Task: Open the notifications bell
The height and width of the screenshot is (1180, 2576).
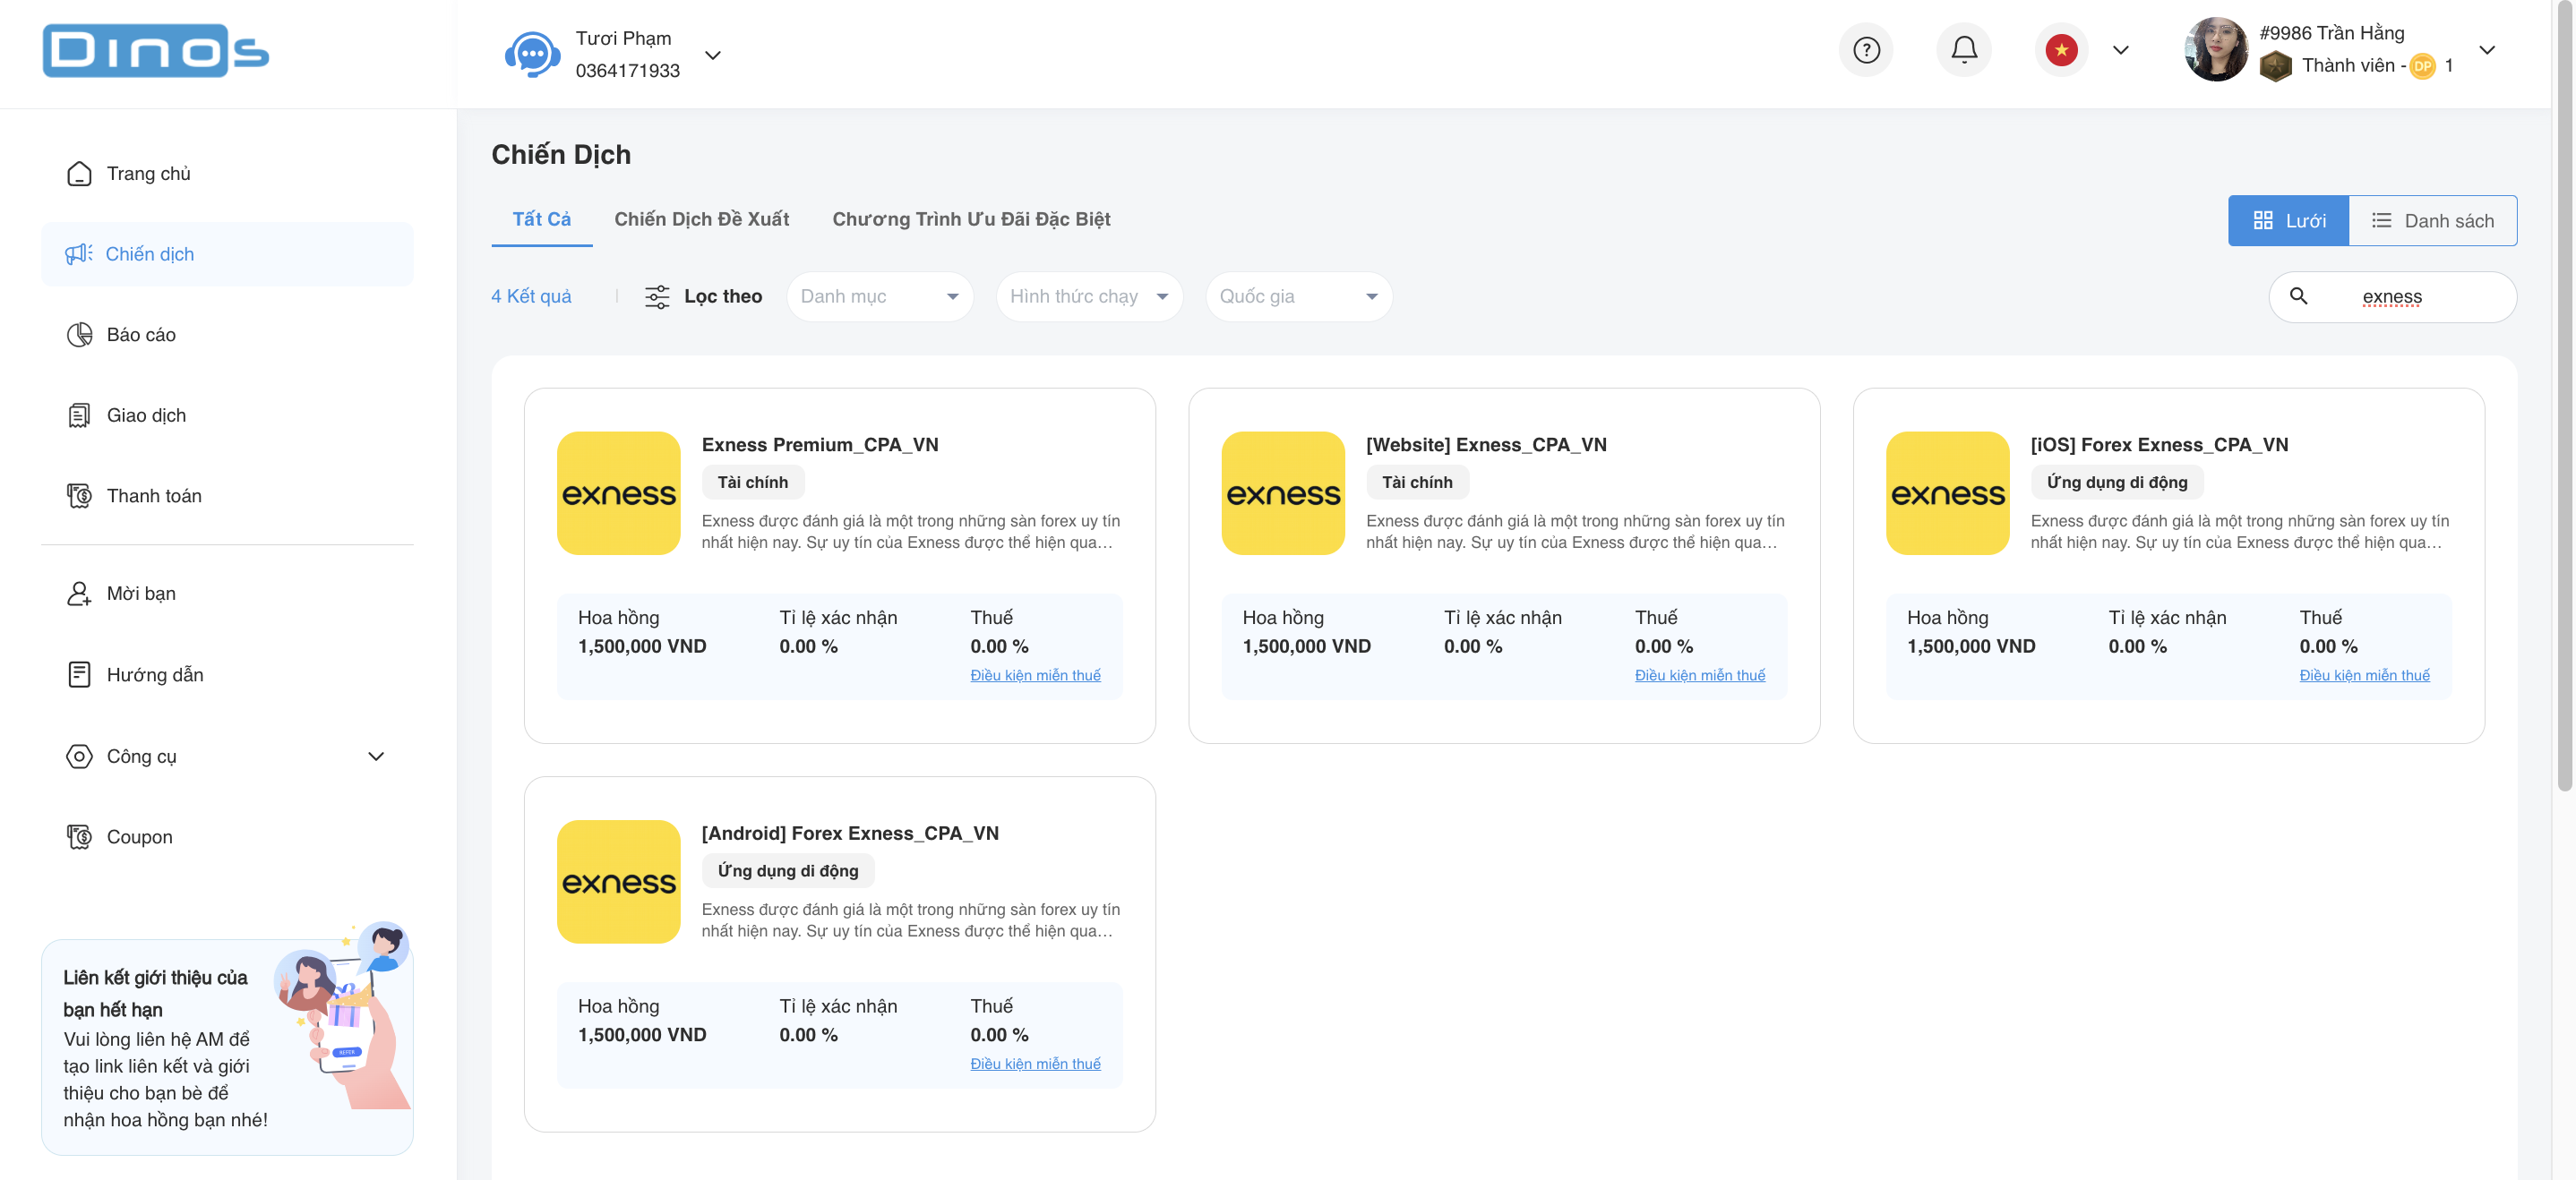Action: [x=1964, y=50]
